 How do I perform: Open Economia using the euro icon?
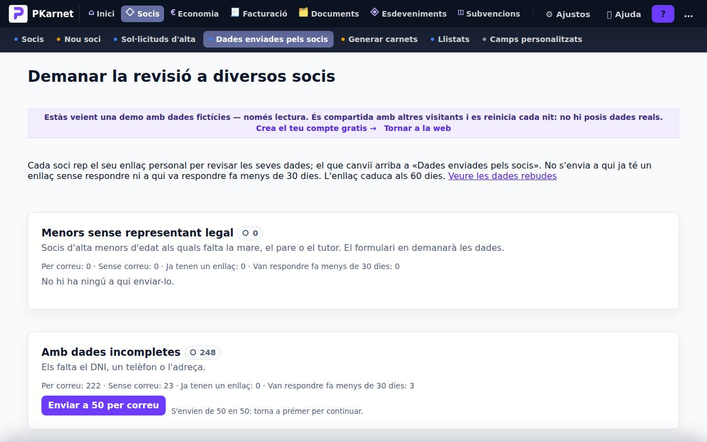click(x=173, y=13)
